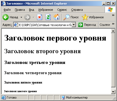Close the Internet Explorer window

[113, 3]
